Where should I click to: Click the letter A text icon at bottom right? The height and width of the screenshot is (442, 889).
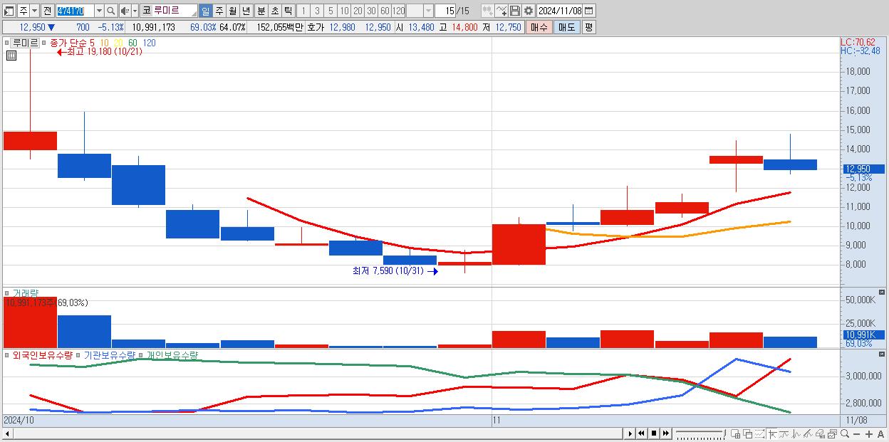point(881,434)
